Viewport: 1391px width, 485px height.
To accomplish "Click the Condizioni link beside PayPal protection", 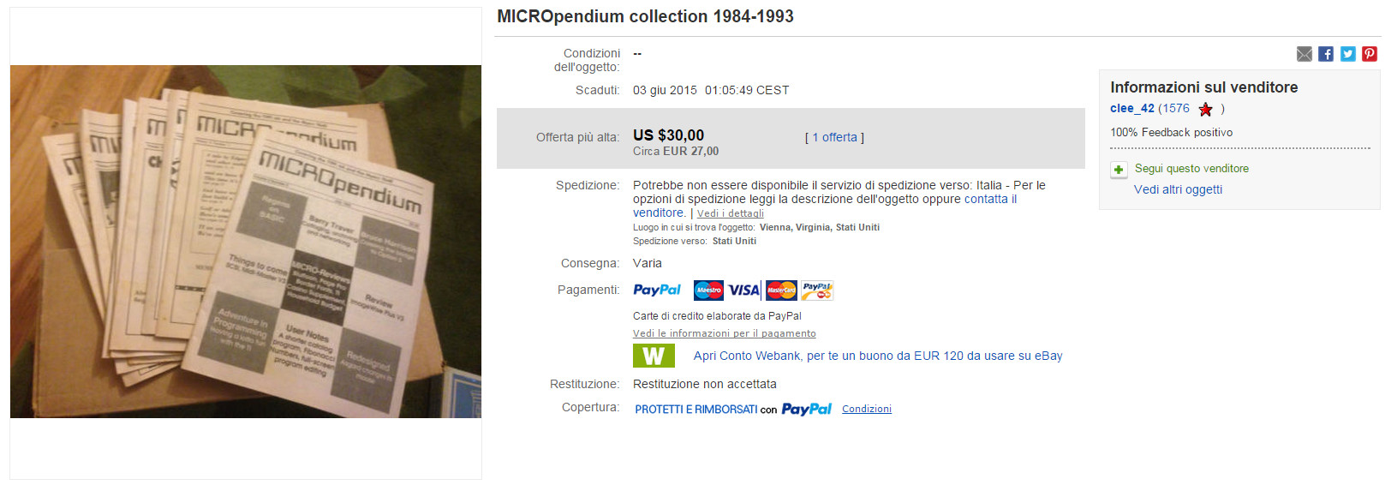I will [x=866, y=409].
